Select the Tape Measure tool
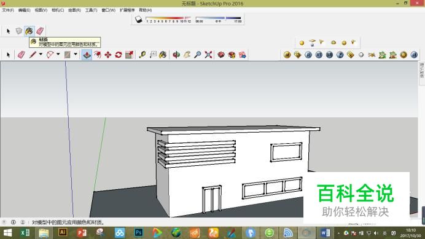The image size is (425, 239). [x=142, y=55]
